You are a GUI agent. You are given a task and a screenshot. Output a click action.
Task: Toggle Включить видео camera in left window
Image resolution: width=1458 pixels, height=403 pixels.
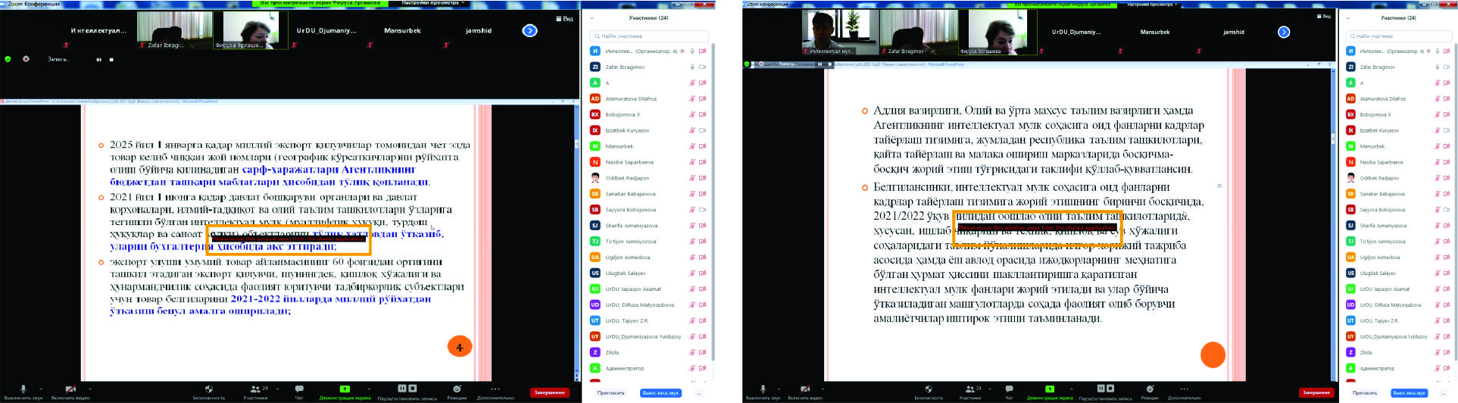[x=70, y=389]
